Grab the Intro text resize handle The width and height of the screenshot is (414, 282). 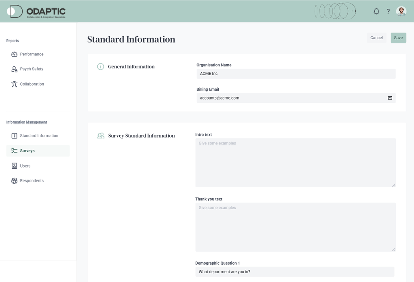click(393, 185)
